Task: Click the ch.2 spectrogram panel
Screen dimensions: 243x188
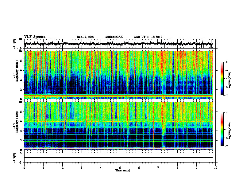Action: tap(118, 126)
